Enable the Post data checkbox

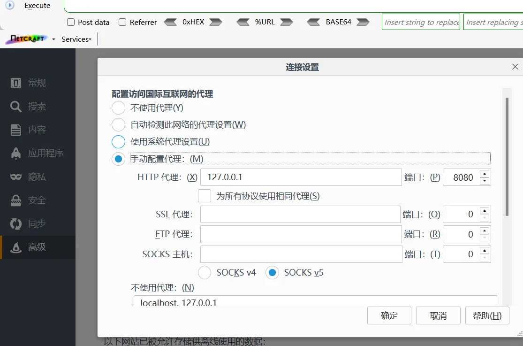(x=71, y=22)
